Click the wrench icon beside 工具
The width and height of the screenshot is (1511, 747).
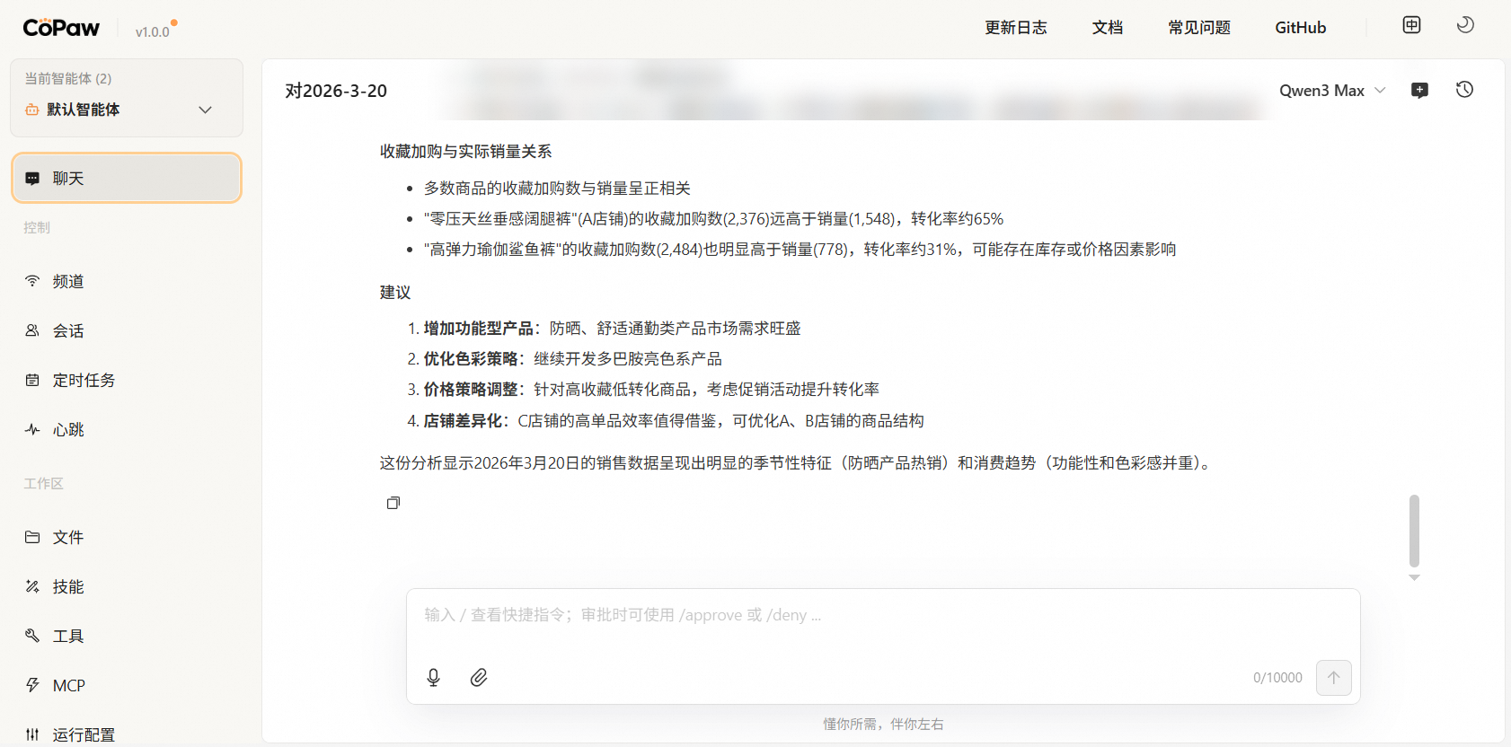pos(32,636)
